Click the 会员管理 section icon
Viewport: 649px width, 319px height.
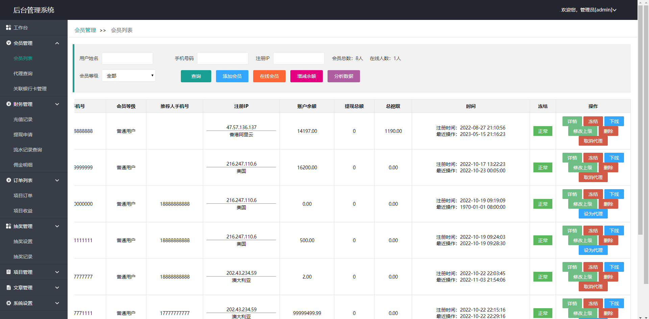coord(8,43)
